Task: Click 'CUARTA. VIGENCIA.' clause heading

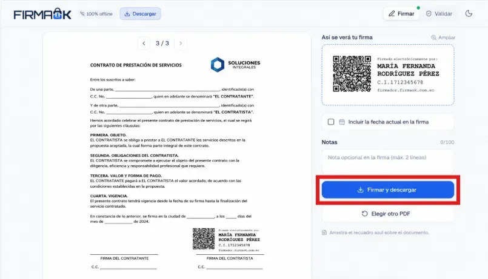Action: [109, 196]
